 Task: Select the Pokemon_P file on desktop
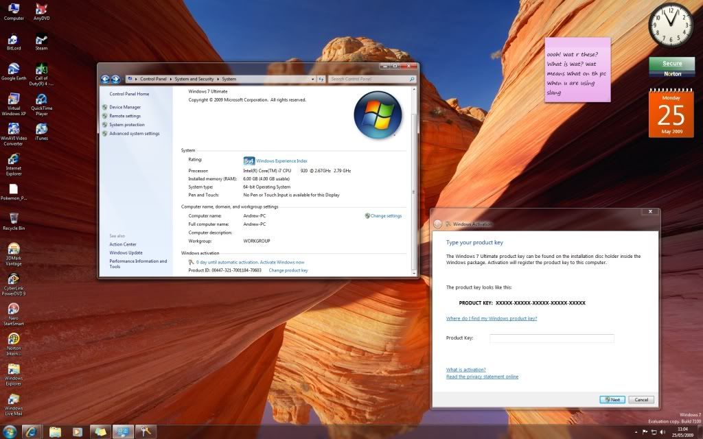tap(14, 192)
